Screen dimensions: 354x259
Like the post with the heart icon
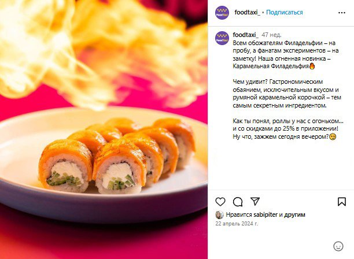(220, 201)
